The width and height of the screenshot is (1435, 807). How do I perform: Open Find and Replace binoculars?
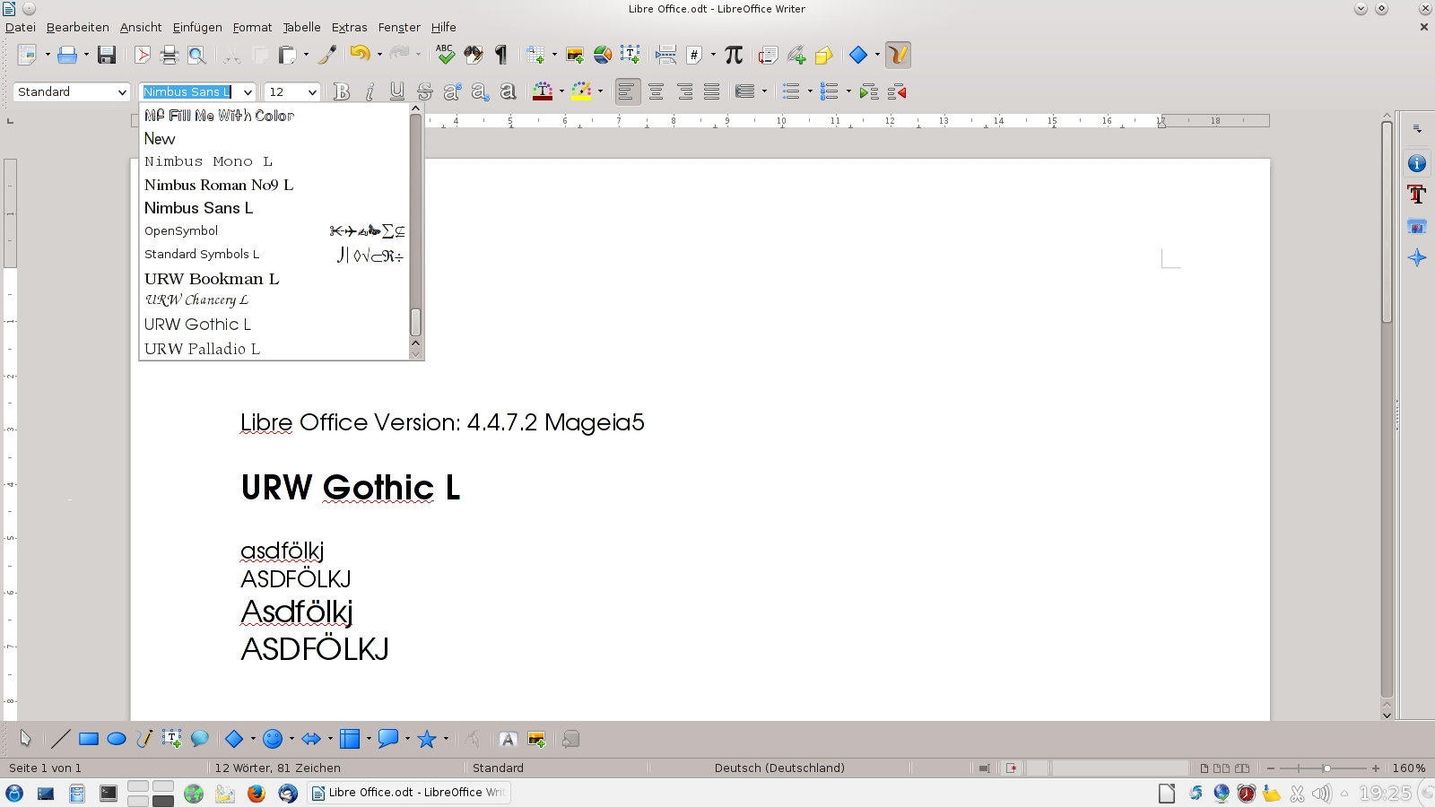[x=474, y=56]
